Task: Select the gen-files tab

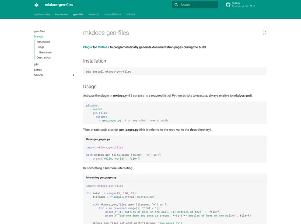Action: tap(78, 14)
